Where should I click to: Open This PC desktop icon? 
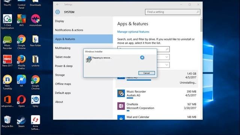click(x=7, y=3)
